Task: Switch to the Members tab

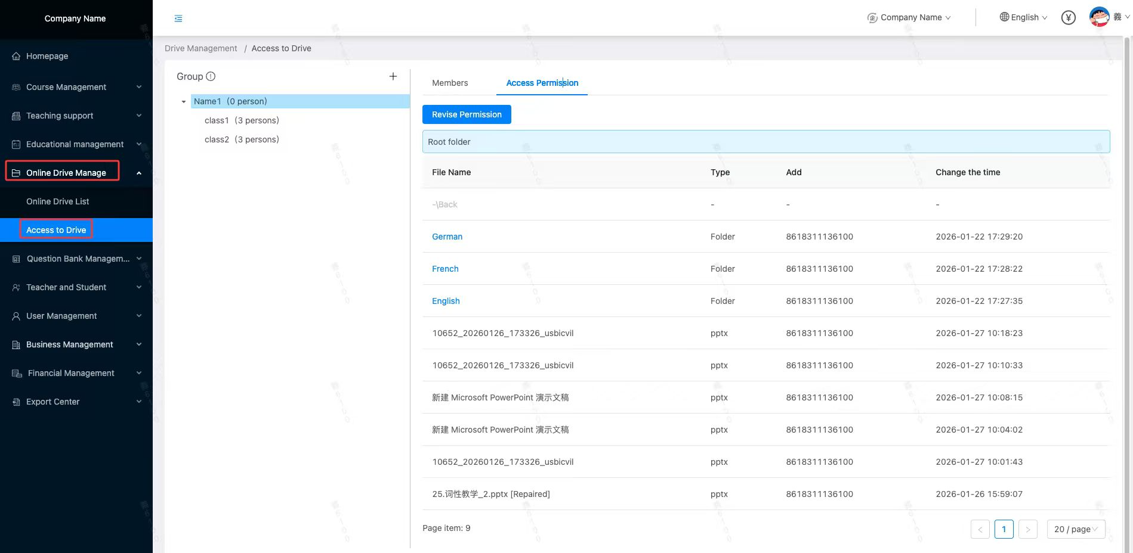Action: click(x=450, y=83)
